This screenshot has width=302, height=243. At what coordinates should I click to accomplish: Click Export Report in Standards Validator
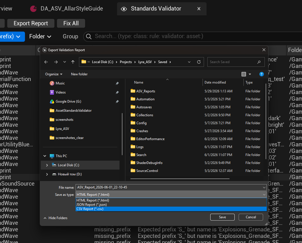31,23
